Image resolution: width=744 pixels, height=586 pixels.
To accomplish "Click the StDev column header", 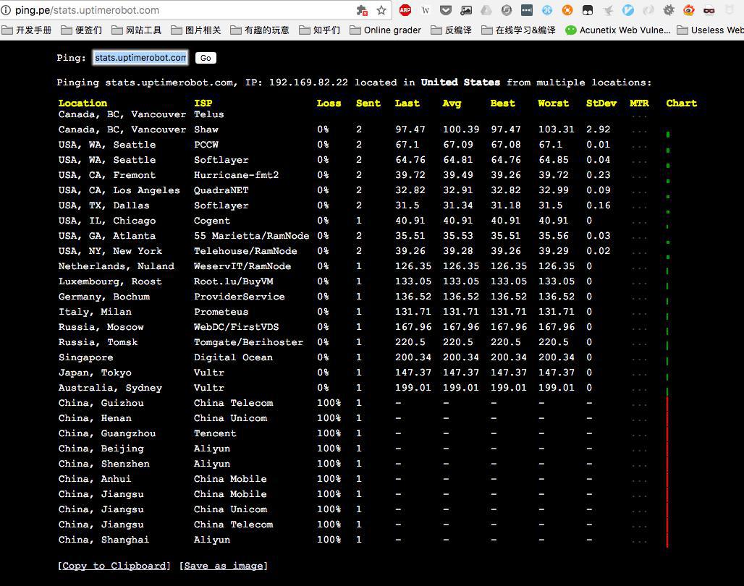I will click(601, 103).
